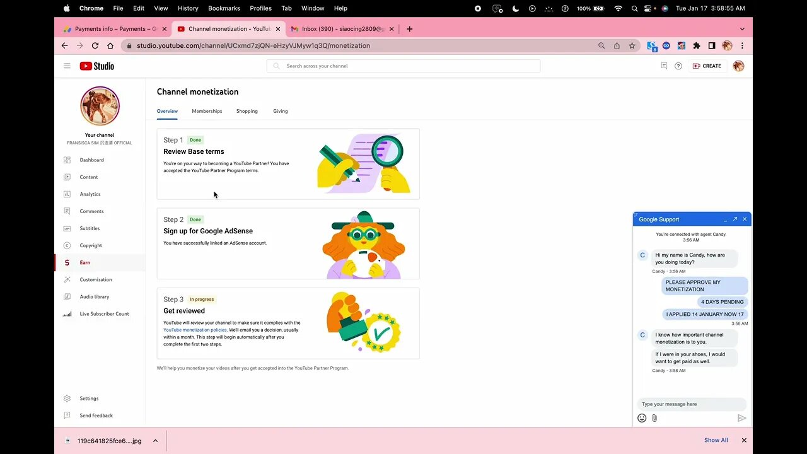Screen dimensions: 807x454
Task: Click the attachment paperclip in chat
Action: (x=654, y=418)
